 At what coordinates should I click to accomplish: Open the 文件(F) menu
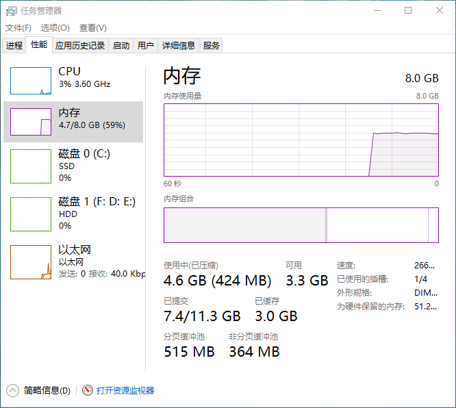[18, 28]
